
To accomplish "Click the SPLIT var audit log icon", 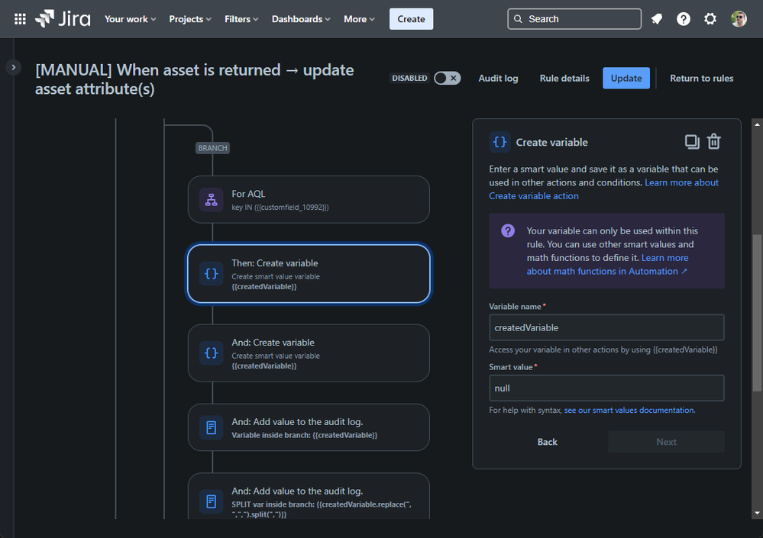I will tap(212, 501).
